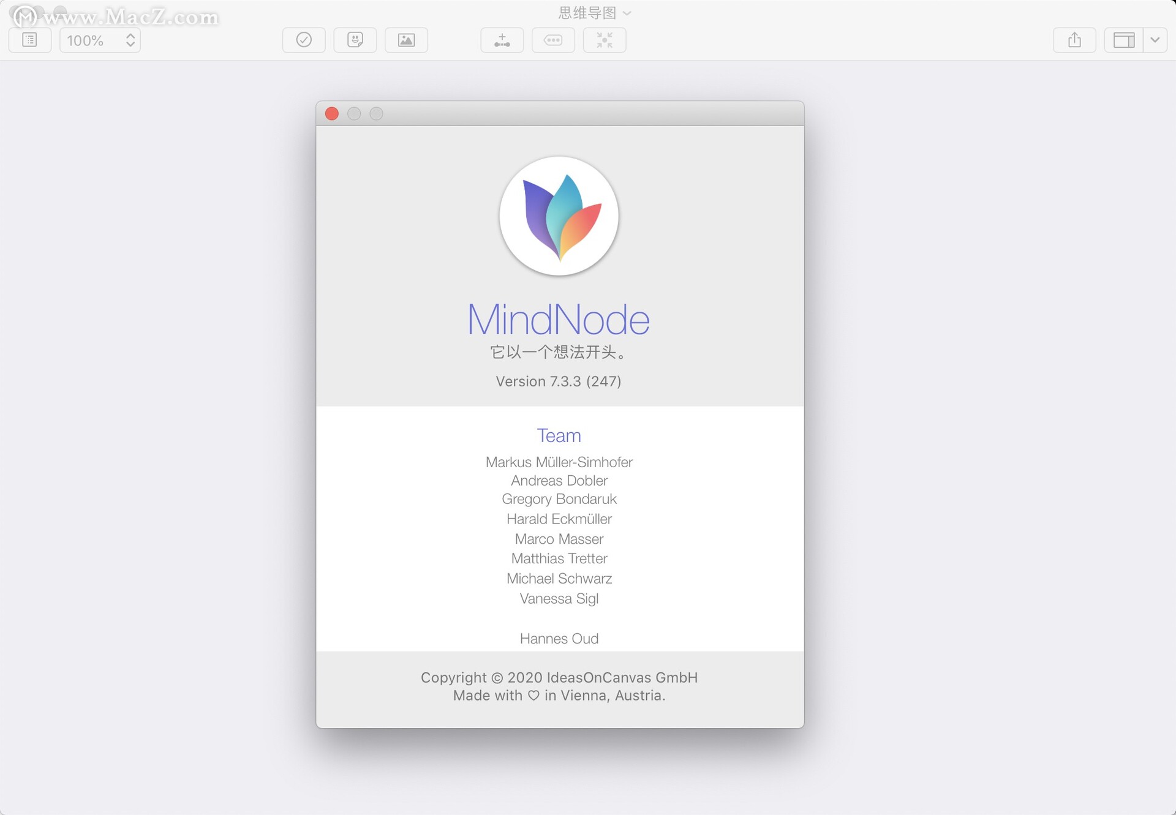Open the sticker picker icon
Screen dimensions: 1176x815
(355, 40)
